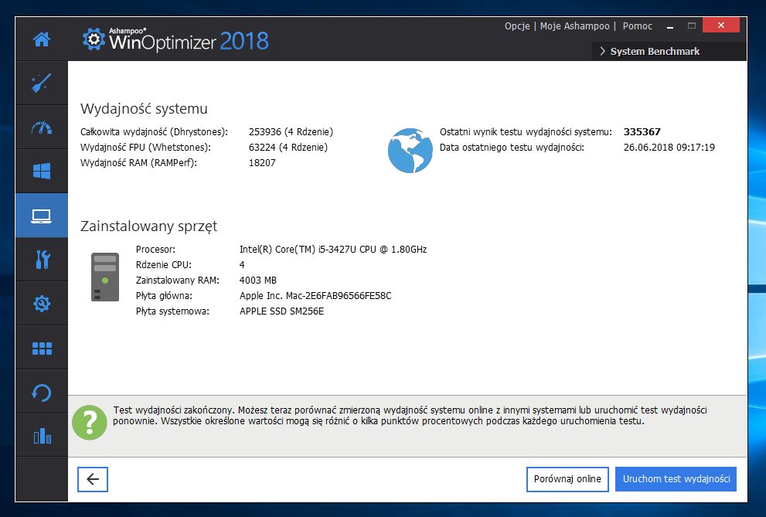Open the broom cleaning module in sidebar
Screen dimensions: 766x517
42,83
